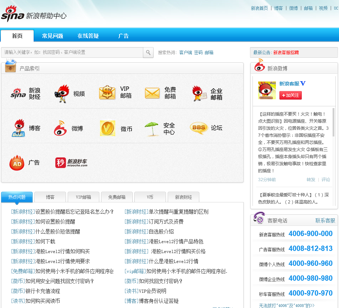Open the 联系客服 link
Screen dimensions: 339x308
point(325,220)
